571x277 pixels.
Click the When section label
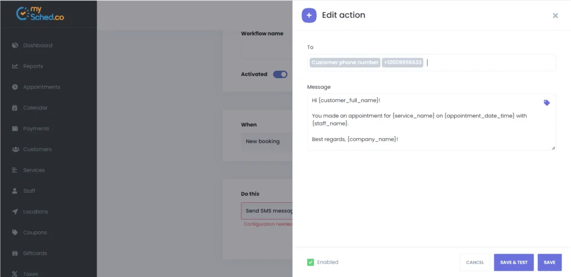pos(249,124)
